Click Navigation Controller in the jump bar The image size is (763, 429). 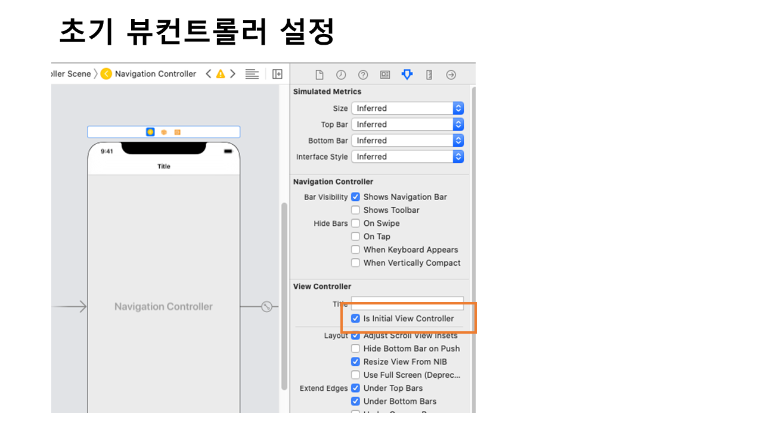click(155, 74)
